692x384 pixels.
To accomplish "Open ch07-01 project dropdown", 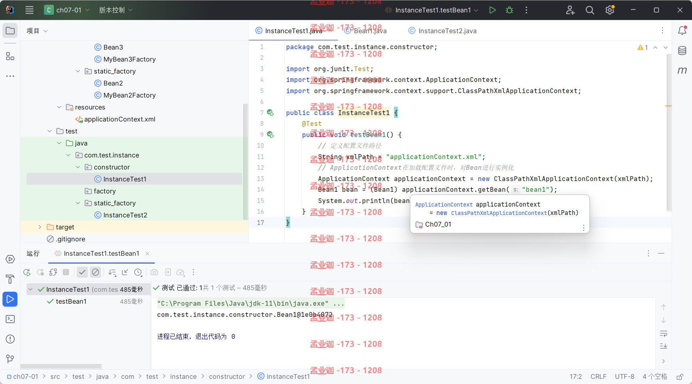I will click(x=67, y=10).
